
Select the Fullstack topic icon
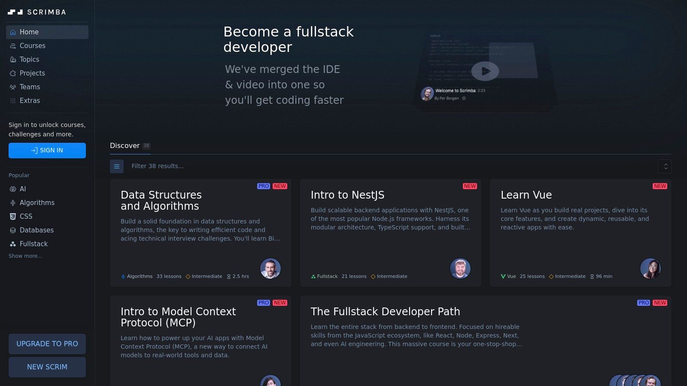click(13, 244)
